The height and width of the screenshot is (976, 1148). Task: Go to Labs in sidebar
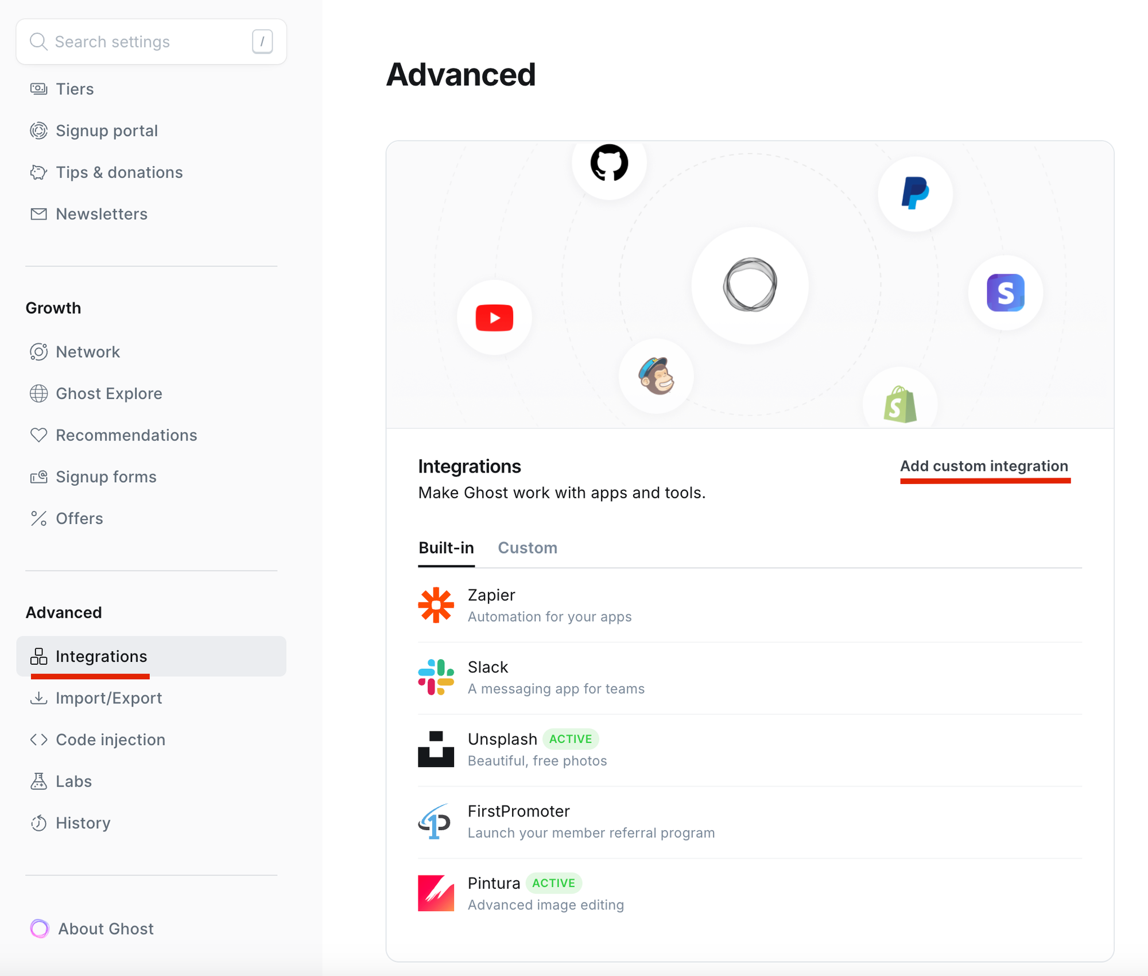(73, 781)
